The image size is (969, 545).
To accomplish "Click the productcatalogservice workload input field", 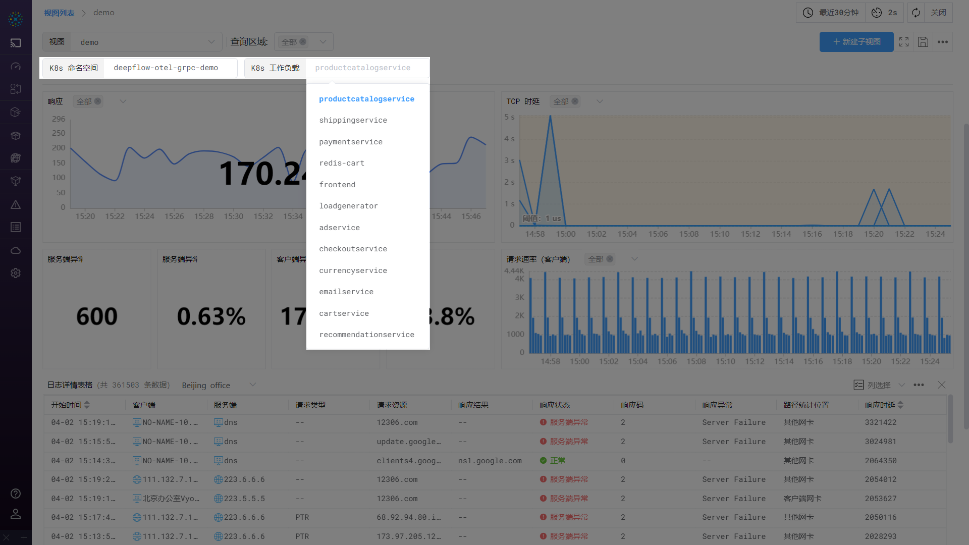I will tap(362, 68).
